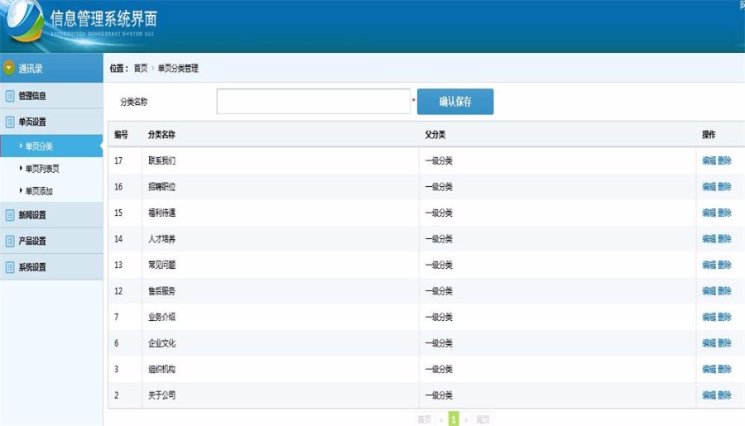Focus the 分类名称 text input field
Viewport: 745px width, 426px height.
tap(314, 101)
